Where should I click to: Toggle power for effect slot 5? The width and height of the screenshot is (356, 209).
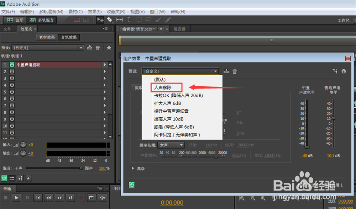(12, 92)
